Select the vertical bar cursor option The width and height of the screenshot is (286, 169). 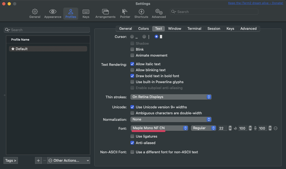(144, 37)
